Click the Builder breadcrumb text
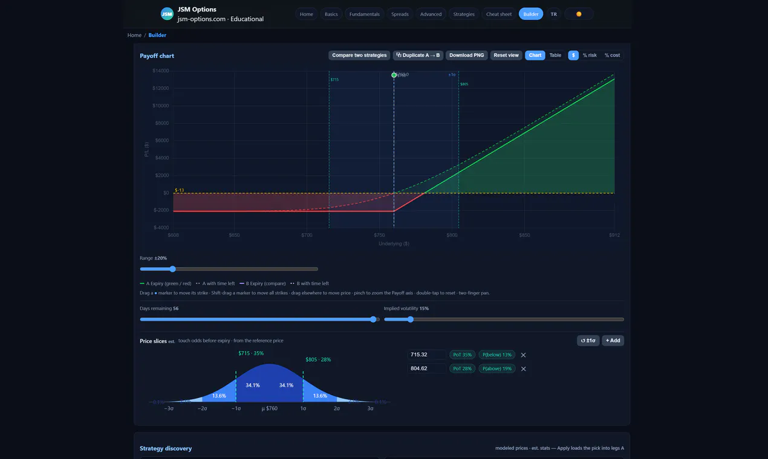The height and width of the screenshot is (459, 768). (157, 35)
